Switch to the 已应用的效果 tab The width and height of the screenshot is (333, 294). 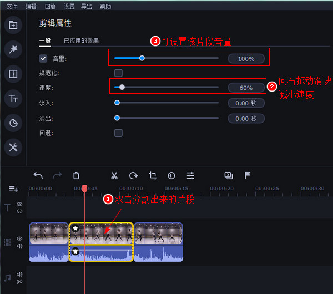tap(81, 40)
